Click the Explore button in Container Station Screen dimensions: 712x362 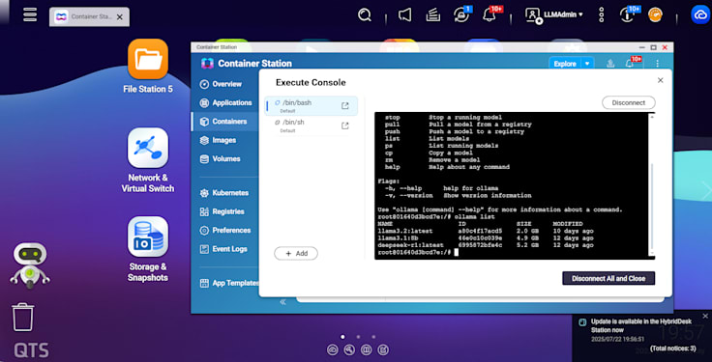[565, 64]
